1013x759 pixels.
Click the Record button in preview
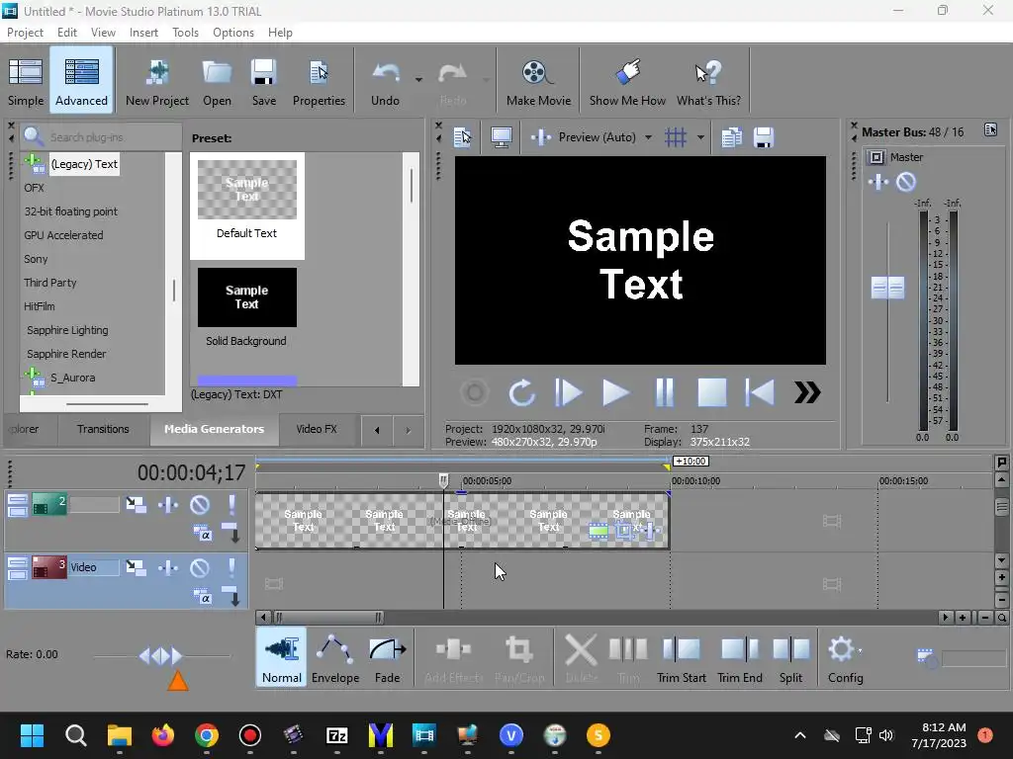pos(474,391)
